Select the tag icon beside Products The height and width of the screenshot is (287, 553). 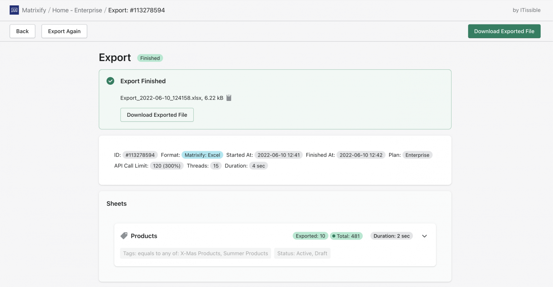click(124, 236)
